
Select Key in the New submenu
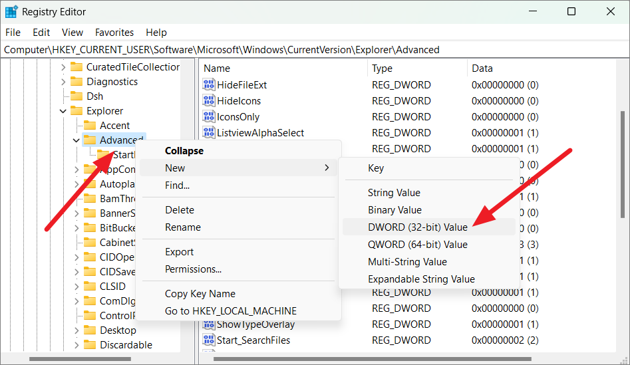(429, 168)
